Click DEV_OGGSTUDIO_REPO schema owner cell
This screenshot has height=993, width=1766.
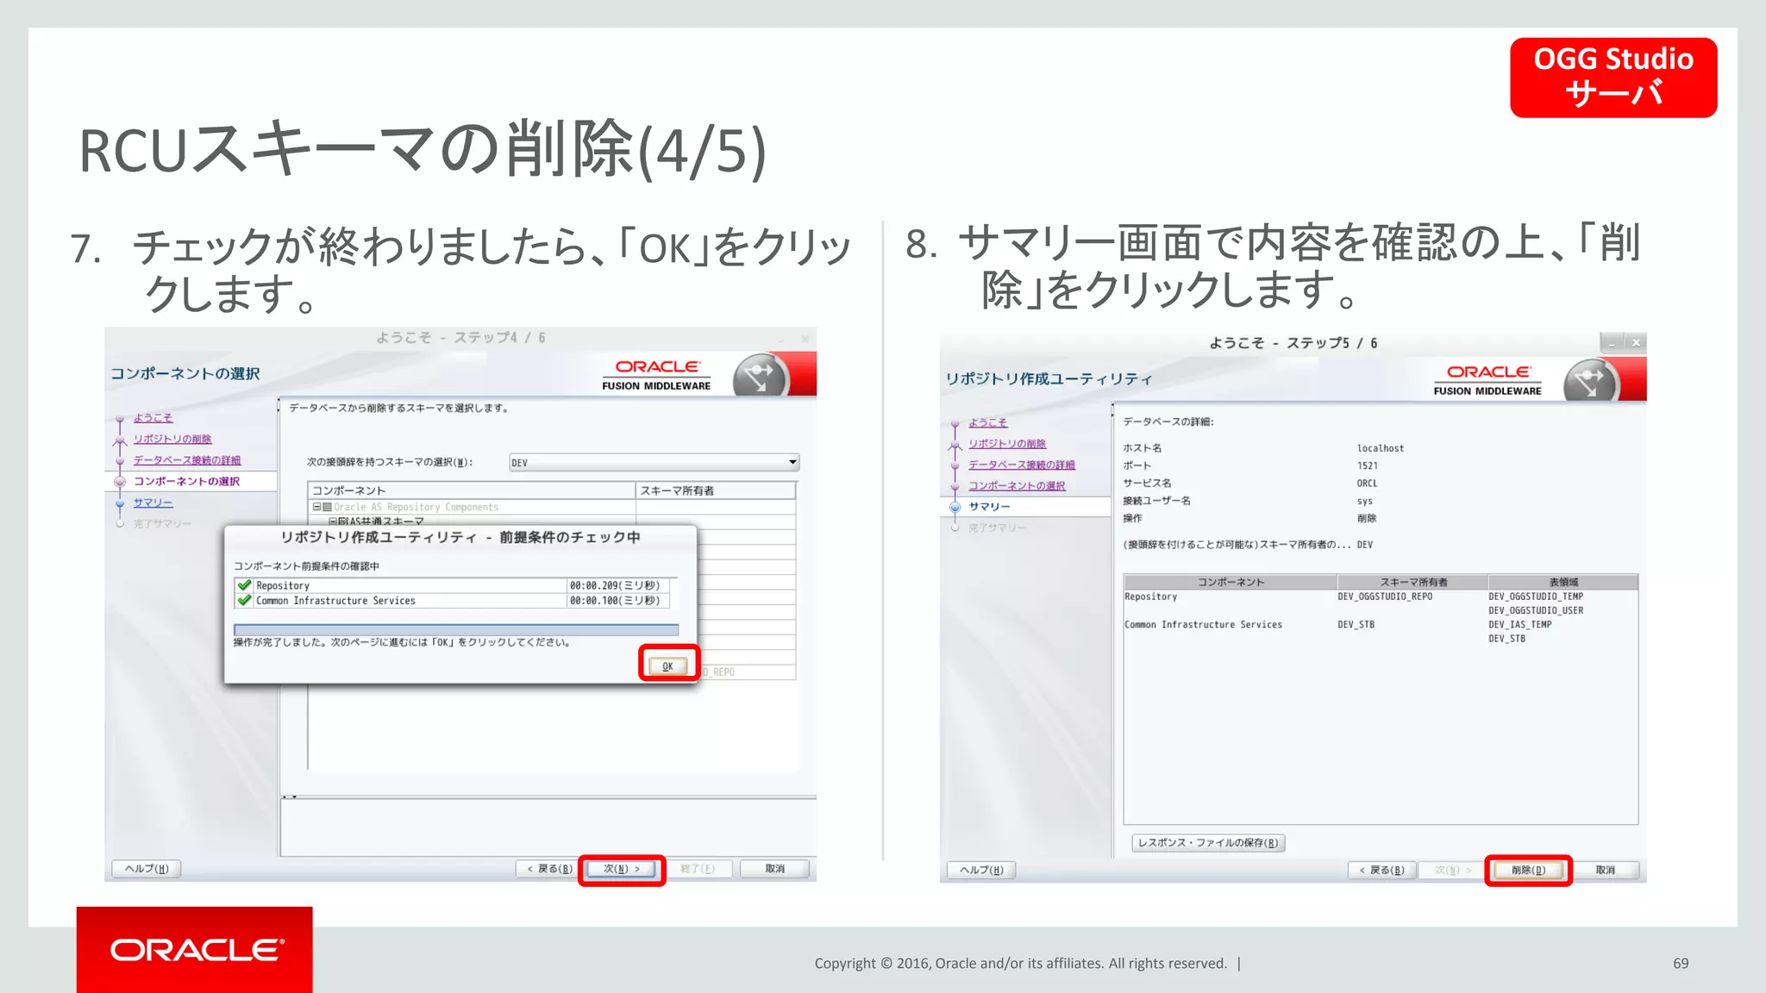[1385, 596]
